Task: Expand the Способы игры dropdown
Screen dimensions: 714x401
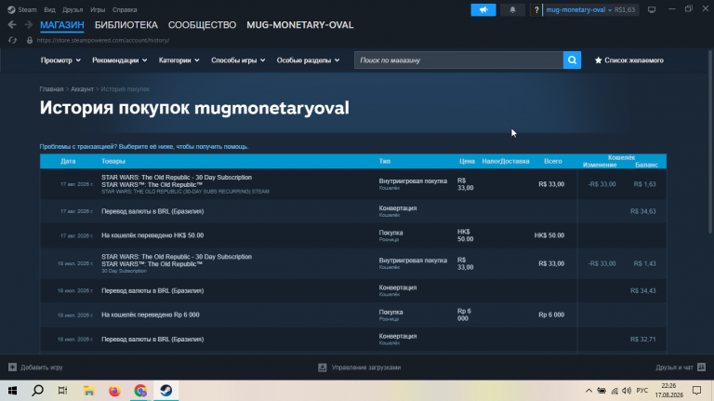Action: [x=238, y=60]
